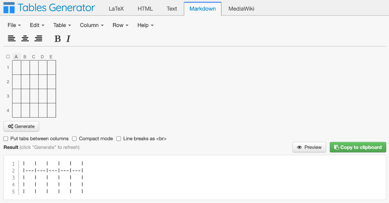The width and height of the screenshot is (389, 203).
Task: Enable Put tabs between columns
Action: click(x=6, y=139)
